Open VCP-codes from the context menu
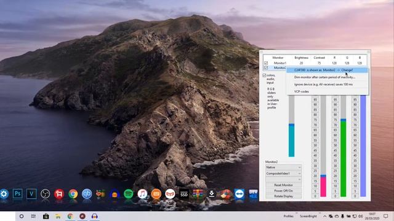The width and height of the screenshot is (394, 221). point(327,91)
